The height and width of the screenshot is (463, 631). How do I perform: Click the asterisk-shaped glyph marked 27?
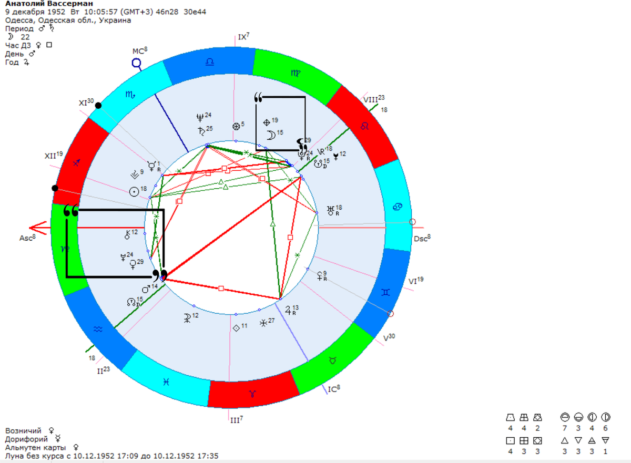[x=263, y=323]
